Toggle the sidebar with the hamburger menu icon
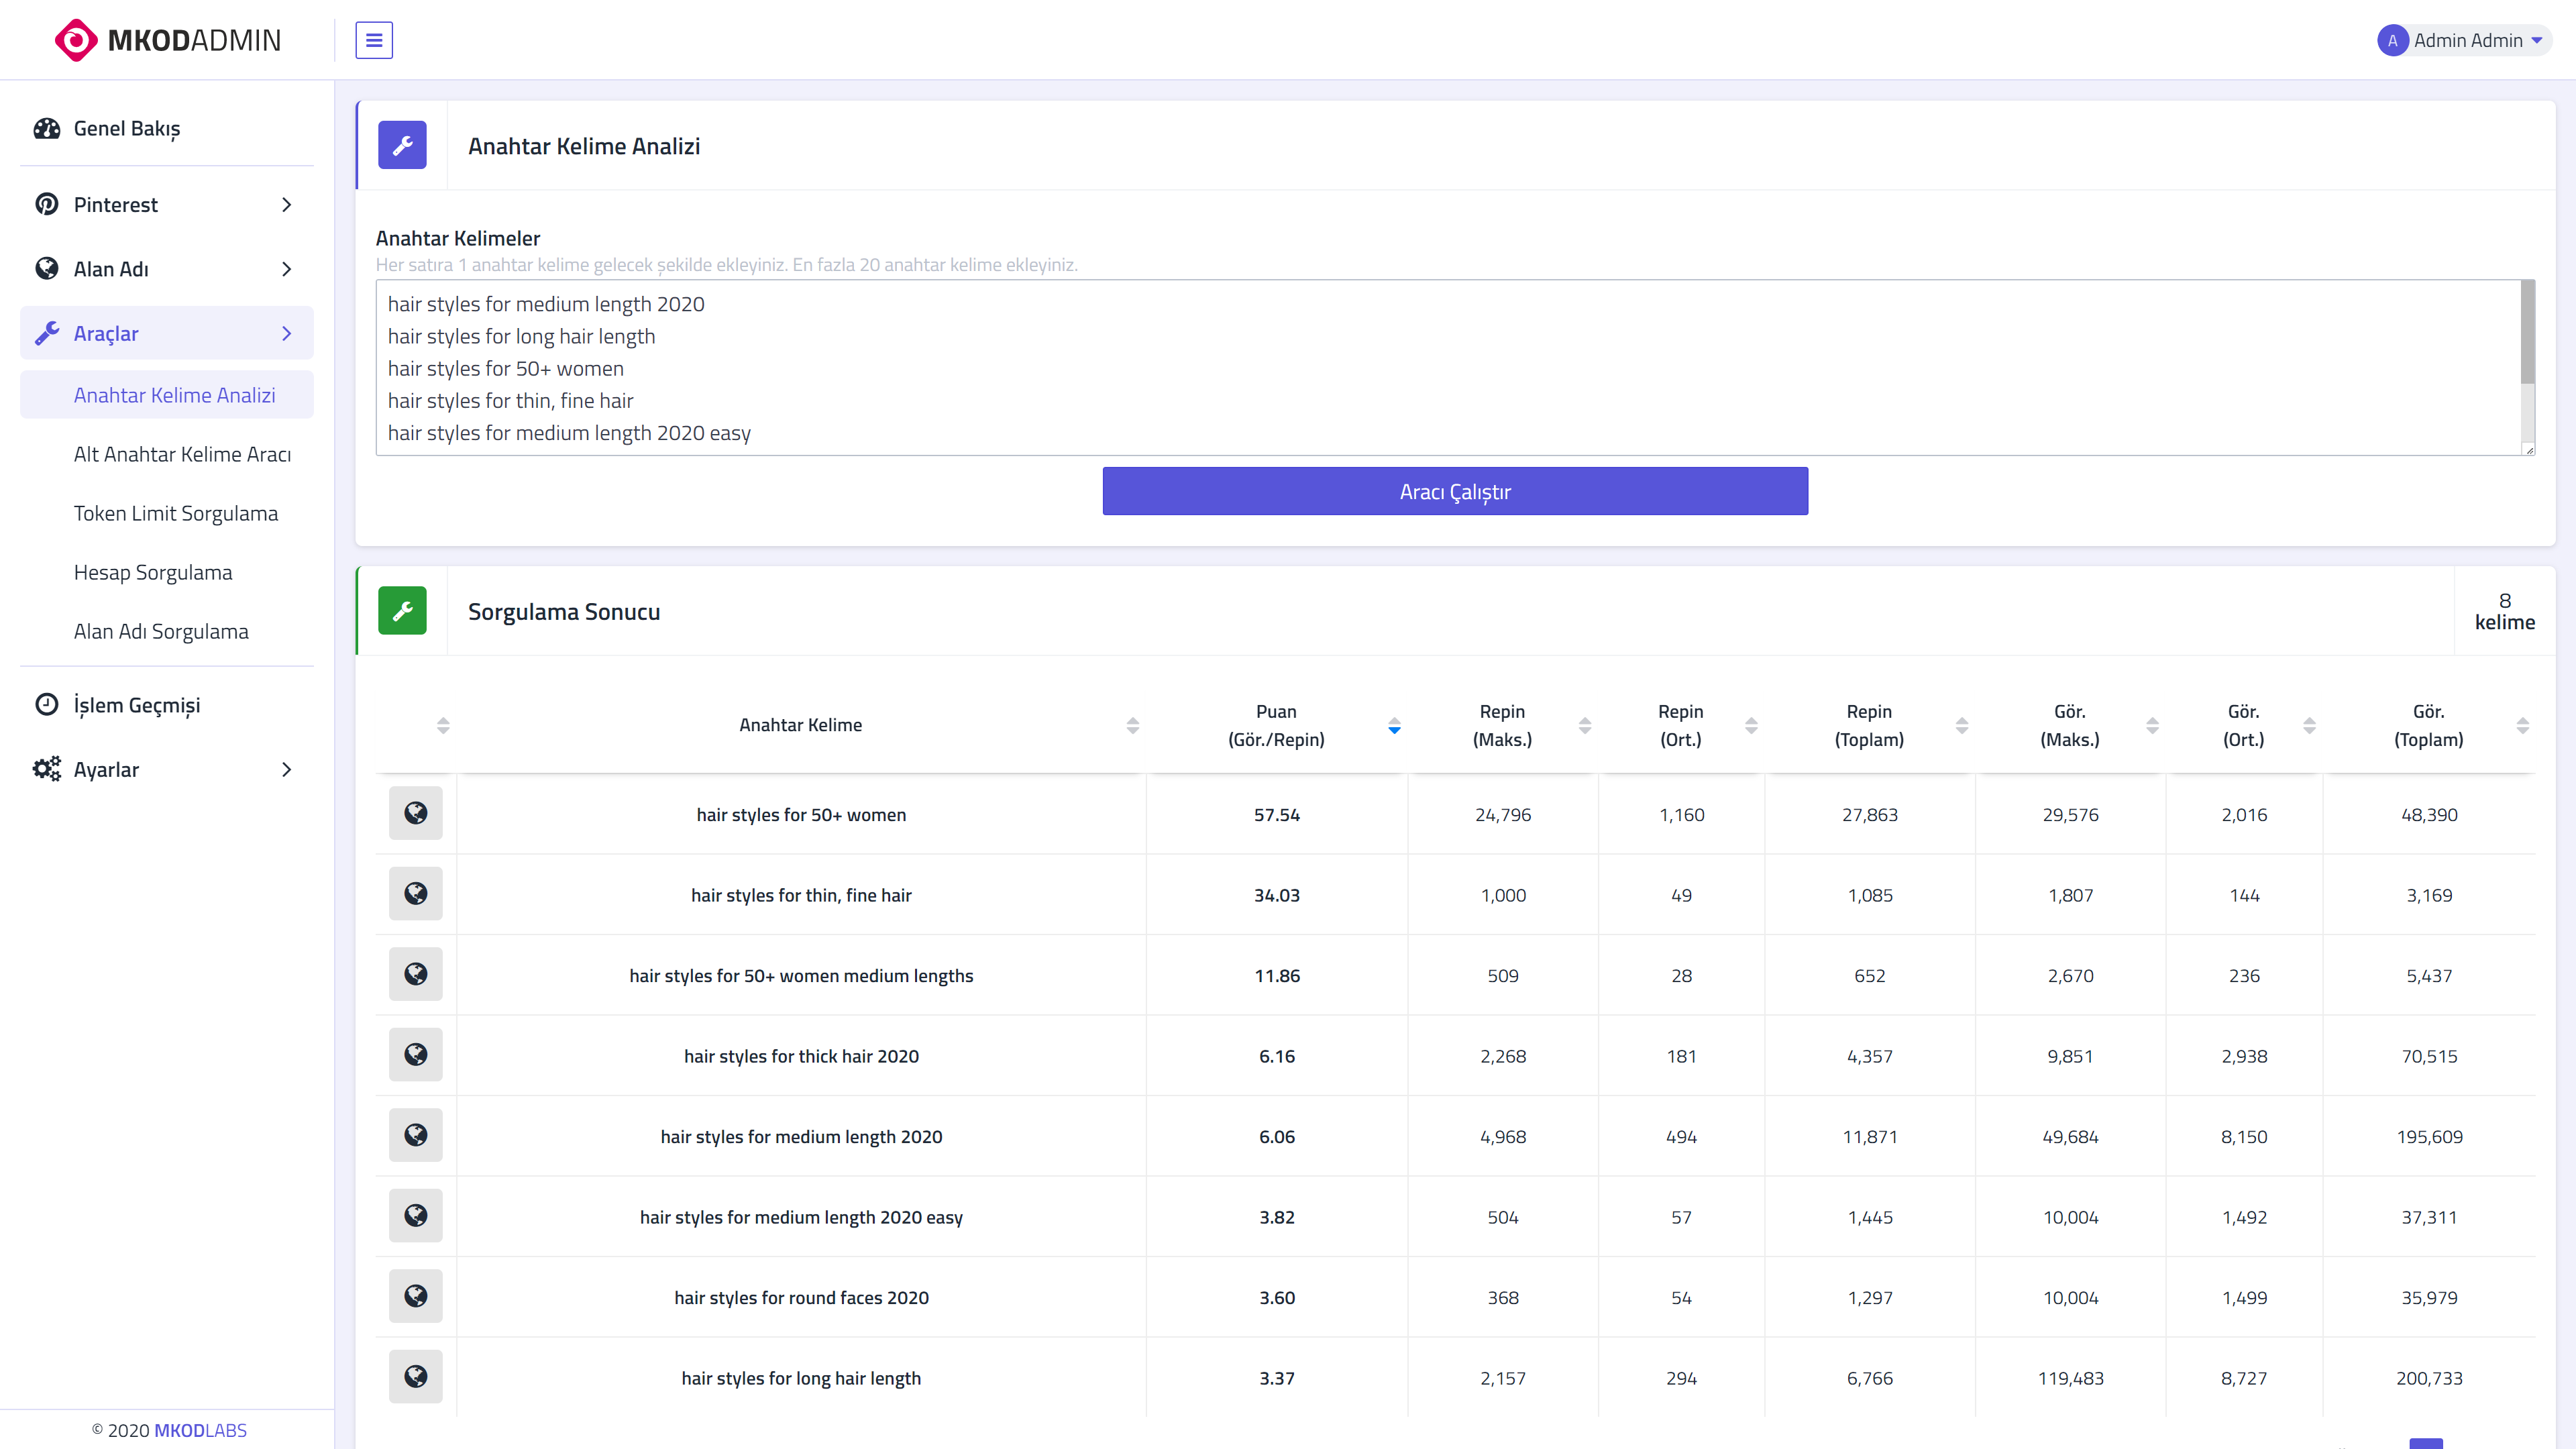Screen dimensions: 2576x1449 click(x=374, y=40)
